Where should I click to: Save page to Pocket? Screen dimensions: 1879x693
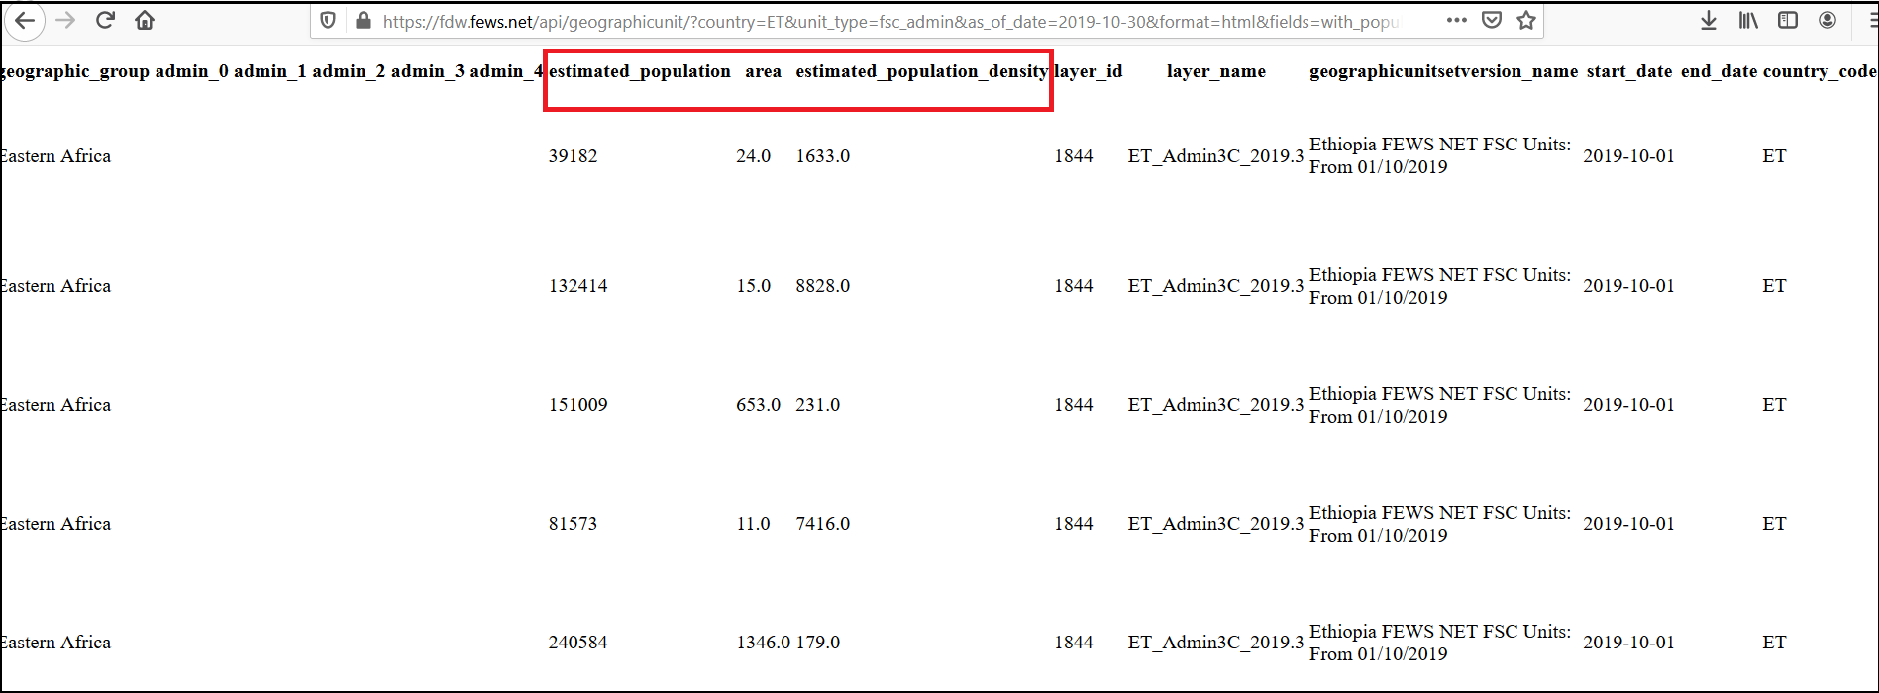pos(1492,21)
